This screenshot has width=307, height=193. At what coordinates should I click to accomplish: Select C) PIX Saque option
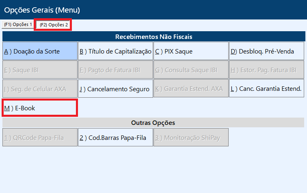[191, 51]
